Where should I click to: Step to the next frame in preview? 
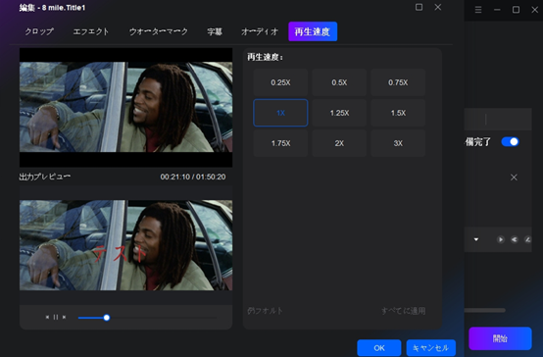(64, 317)
